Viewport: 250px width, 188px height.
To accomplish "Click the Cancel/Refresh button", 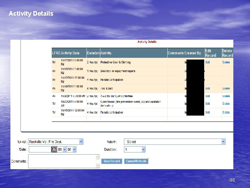I will [136, 161].
